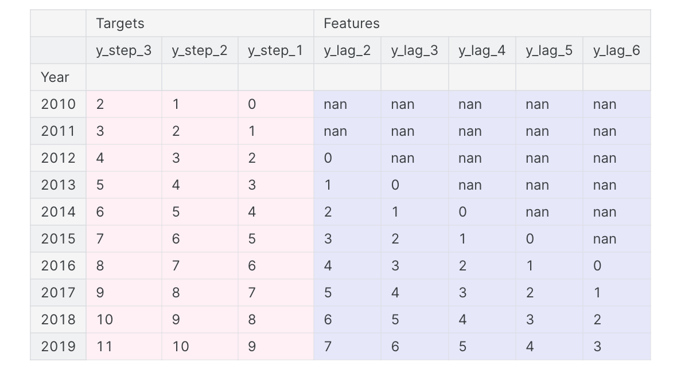
Task: Click the Targets group header
Action: (x=120, y=23)
